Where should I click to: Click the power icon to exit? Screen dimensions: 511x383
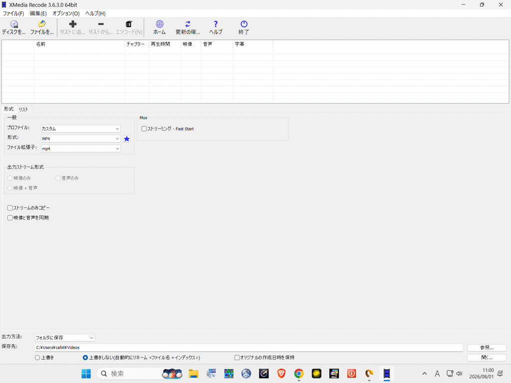(244, 24)
